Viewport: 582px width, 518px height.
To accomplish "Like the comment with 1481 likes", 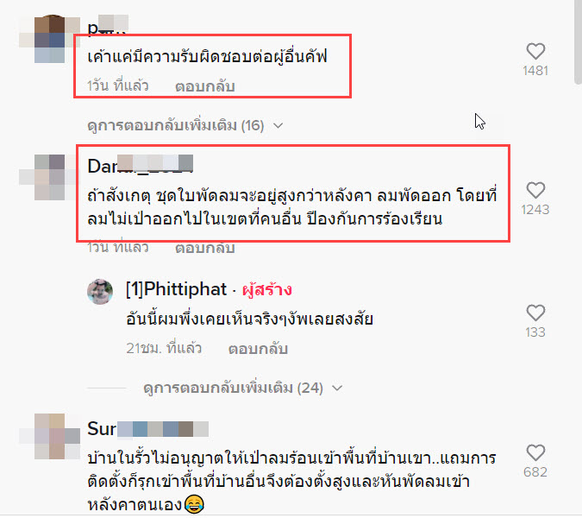I will pyautogui.click(x=535, y=51).
